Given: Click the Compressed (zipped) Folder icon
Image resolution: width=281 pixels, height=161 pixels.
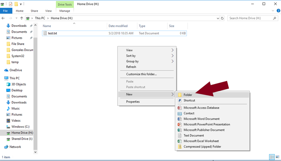Looking at the screenshot, I should (x=179, y=147).
